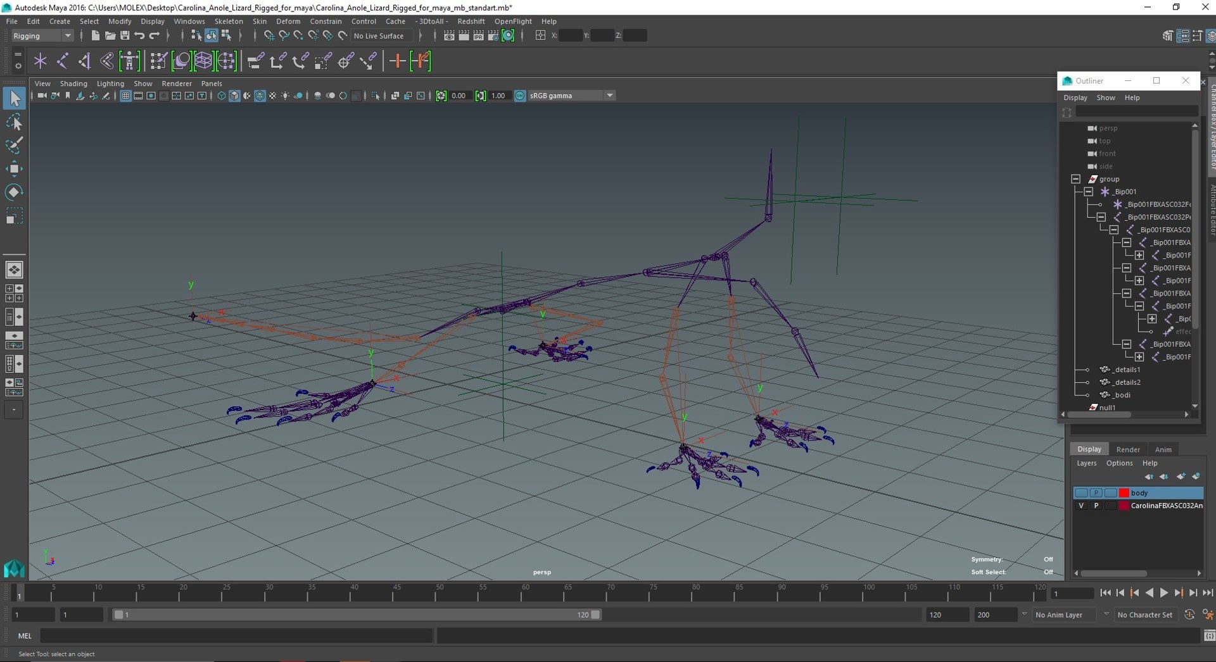1216x662 pixels.
Task: Click the Save Scene icon
Action: (125, 35)
